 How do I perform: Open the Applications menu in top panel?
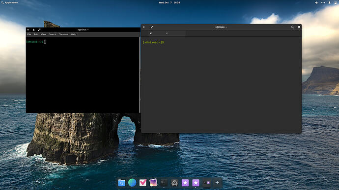point(9,2)
